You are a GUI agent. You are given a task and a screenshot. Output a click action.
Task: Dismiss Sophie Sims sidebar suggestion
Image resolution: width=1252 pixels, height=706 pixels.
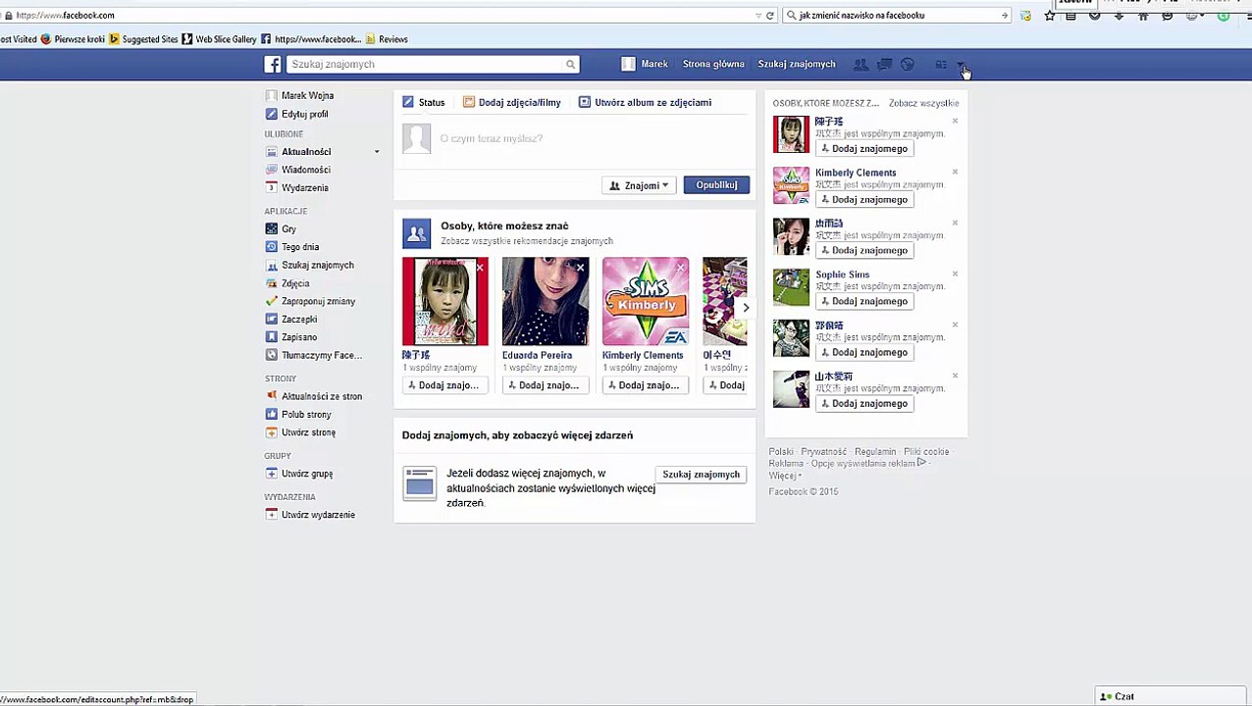pos(955,275)
